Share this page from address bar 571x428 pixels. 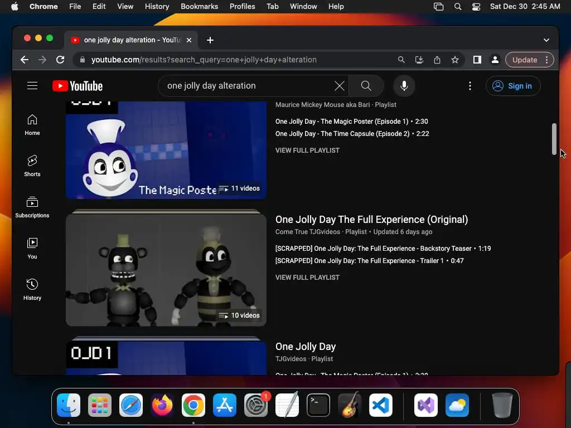[x=437, y=60]
